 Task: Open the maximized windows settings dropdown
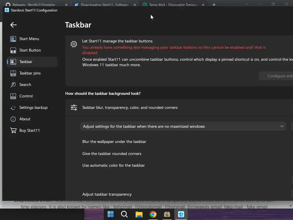183,126
